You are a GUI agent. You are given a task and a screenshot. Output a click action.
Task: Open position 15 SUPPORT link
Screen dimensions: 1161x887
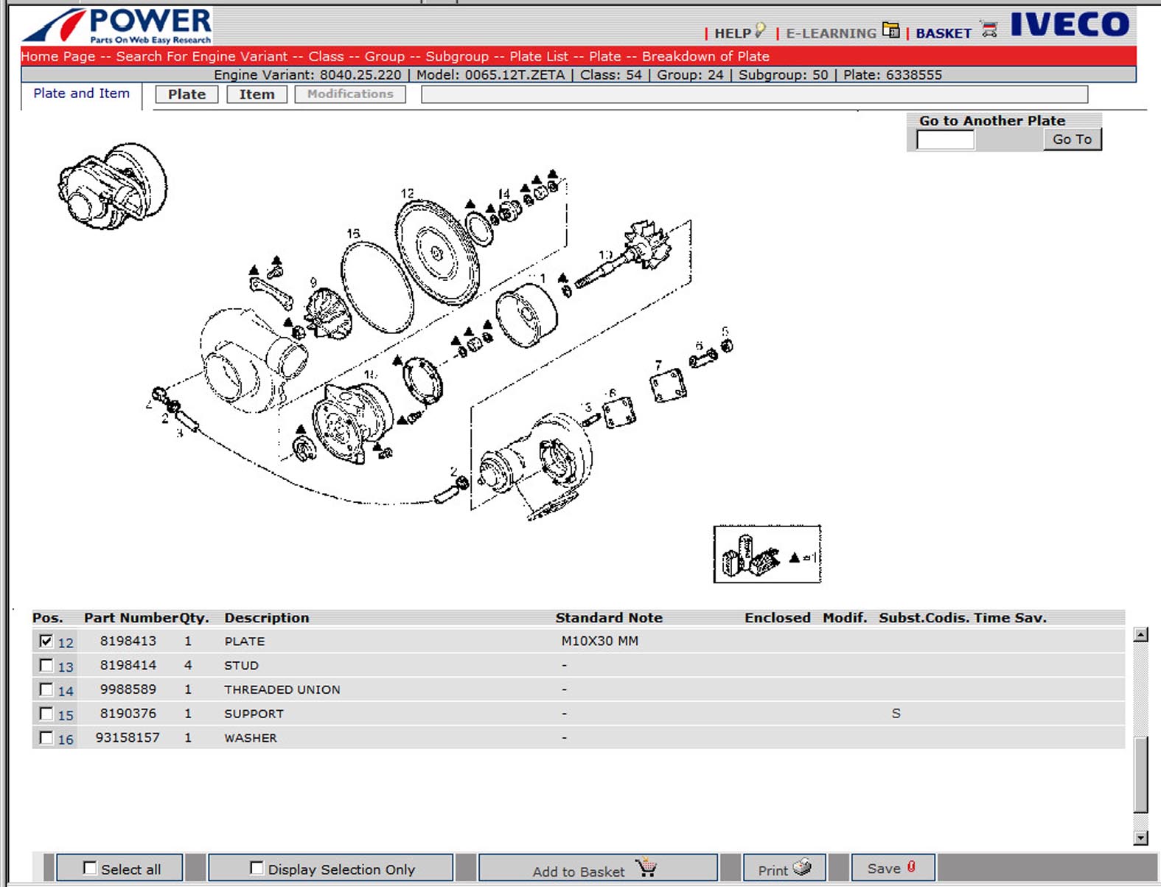[x=66, y=715]
